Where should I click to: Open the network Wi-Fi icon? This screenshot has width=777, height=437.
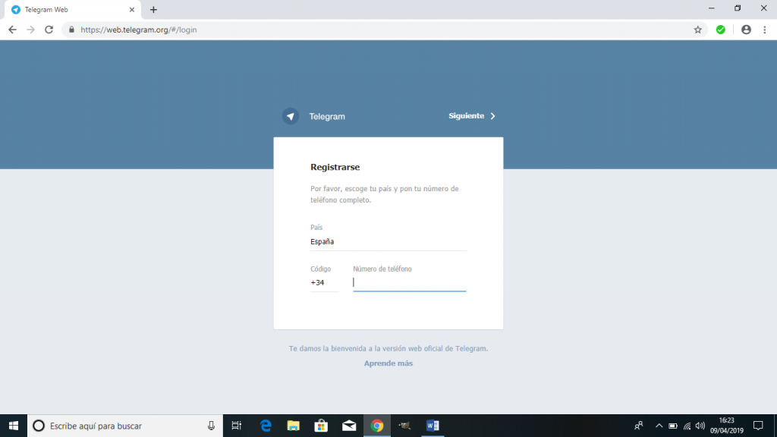687,426
